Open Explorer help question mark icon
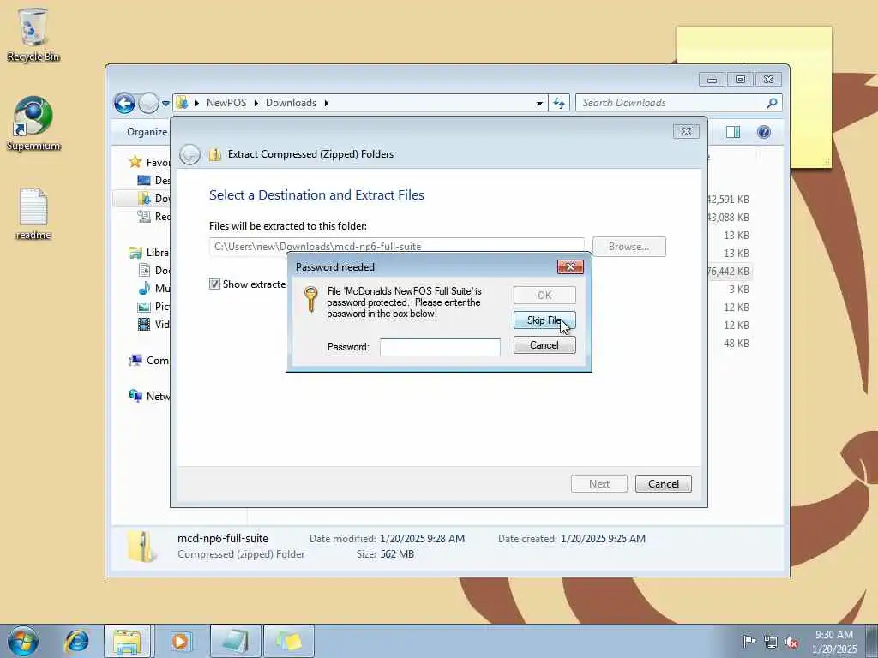The image size is (878, 658). point(764,132)
